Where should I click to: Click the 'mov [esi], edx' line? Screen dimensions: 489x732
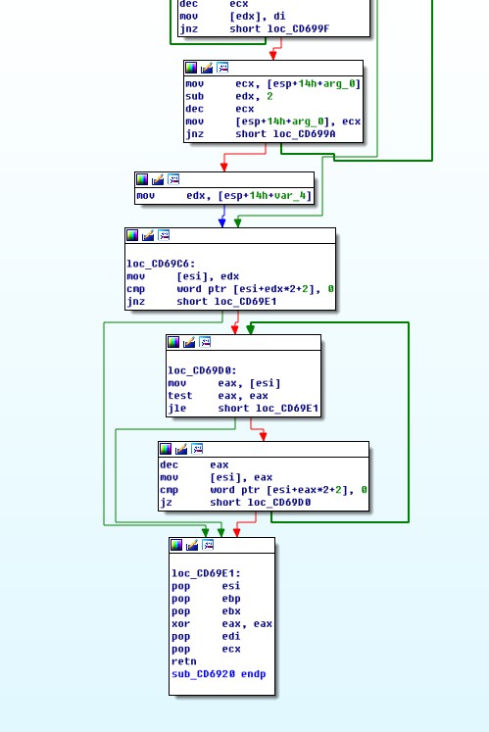pos(183,276)
